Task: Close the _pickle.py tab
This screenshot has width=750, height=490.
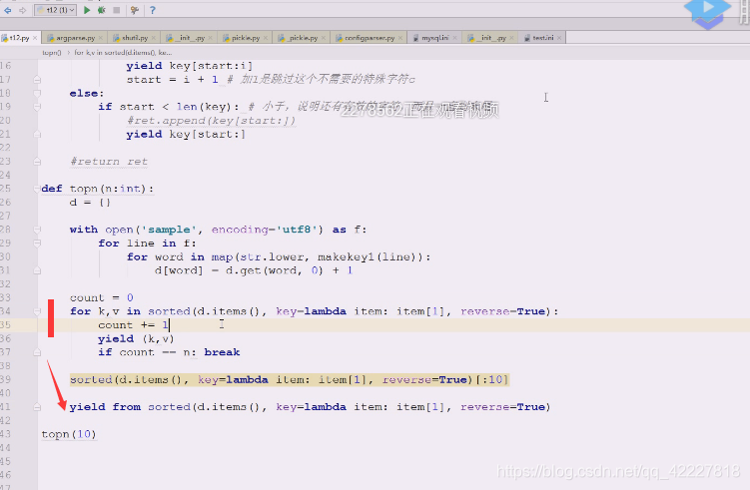Action: pyautogui.click(x=324, y=38)
